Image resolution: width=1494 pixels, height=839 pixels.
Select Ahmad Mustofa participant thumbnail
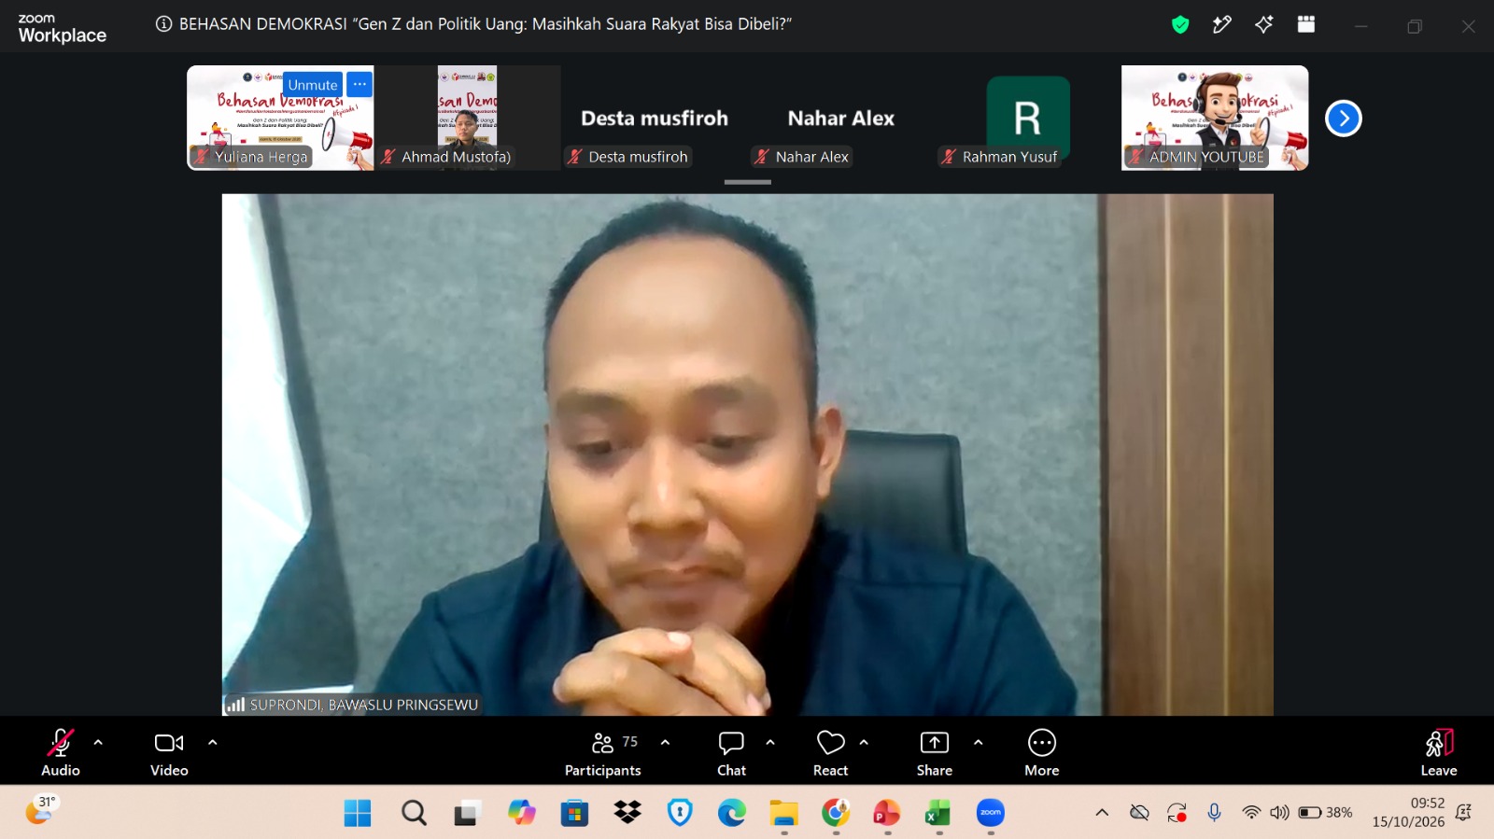pyautogui.click(x=467, y=118)
